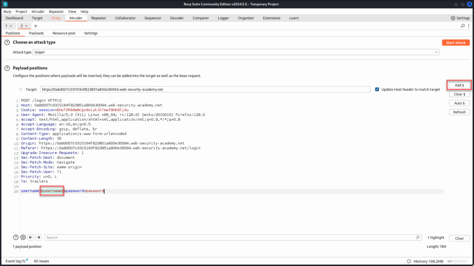This screenshot has width=474, height=266.
Task: Click the Add § button
Action: (459, 85)
